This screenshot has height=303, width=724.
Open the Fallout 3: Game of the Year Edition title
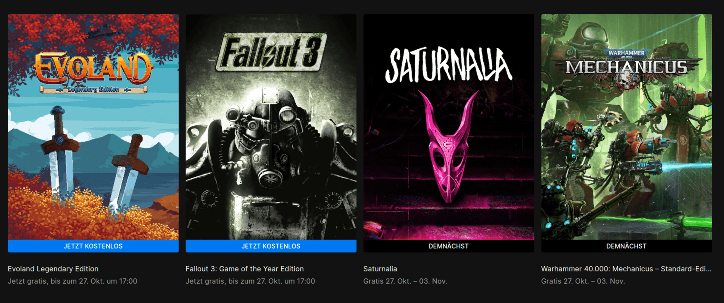[x=245, y=269]
